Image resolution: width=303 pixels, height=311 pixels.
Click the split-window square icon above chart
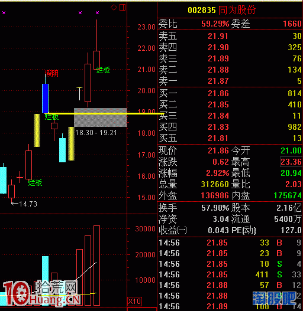(123, 8)
